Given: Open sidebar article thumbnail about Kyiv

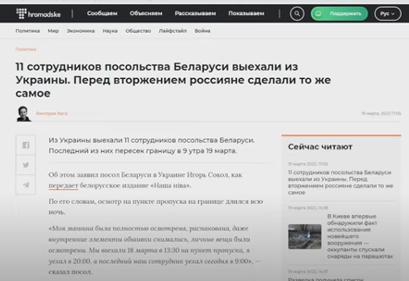Looking at the screenshot, I should point(304,236).
